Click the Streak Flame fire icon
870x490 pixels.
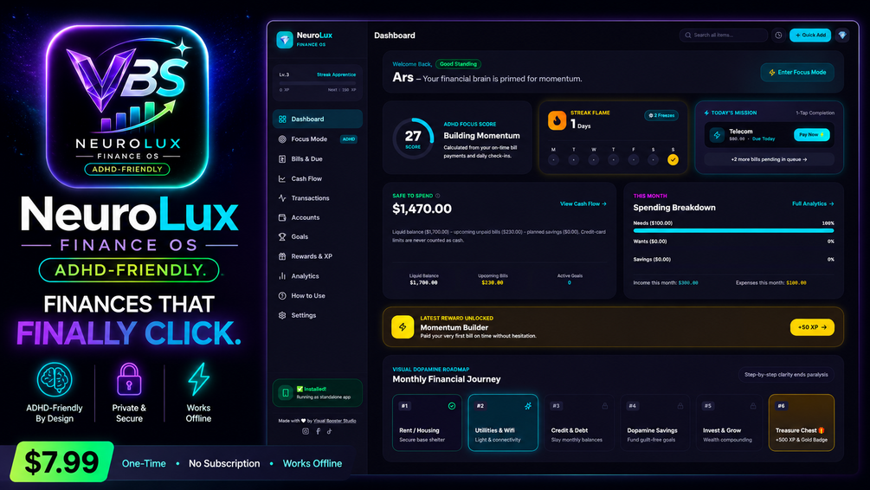[x=557, y=120]
